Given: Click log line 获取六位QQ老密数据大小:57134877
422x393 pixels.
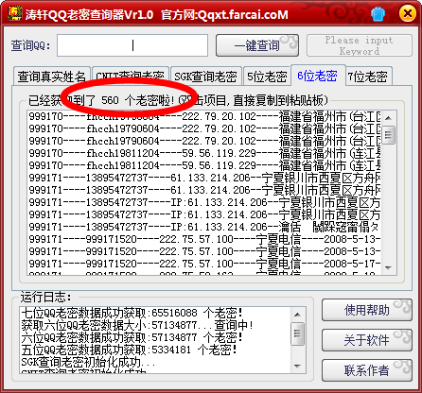Looking at the screenshot, I should click(137, 325).
